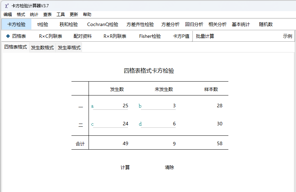Click input field b containing 3

[x=158, y=106]
